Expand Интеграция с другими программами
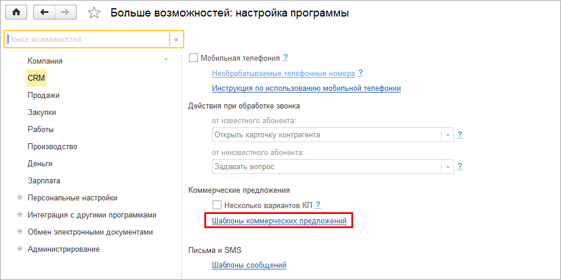This screenshot has height=280, width=561. [x=20, y=215]
